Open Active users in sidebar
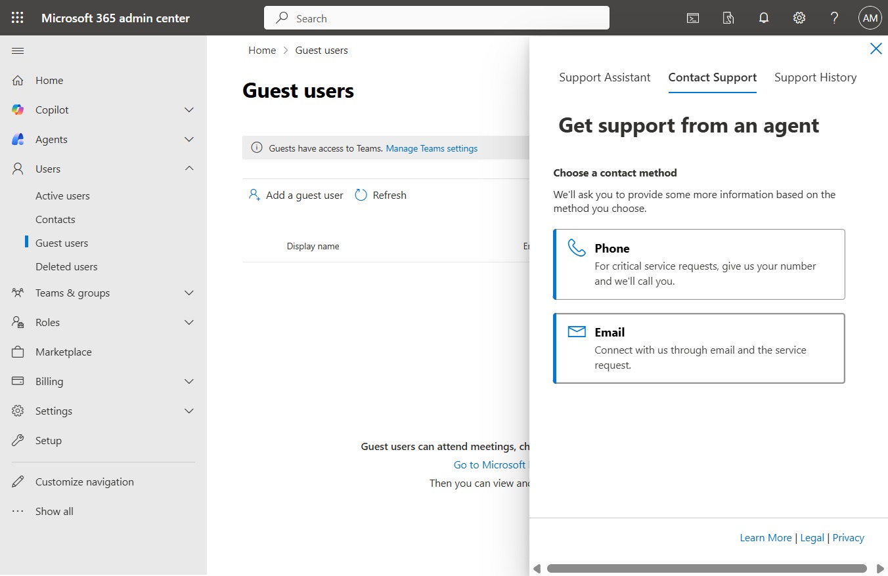The width and height of the screenshot is (888, 576). pos(62,195)
